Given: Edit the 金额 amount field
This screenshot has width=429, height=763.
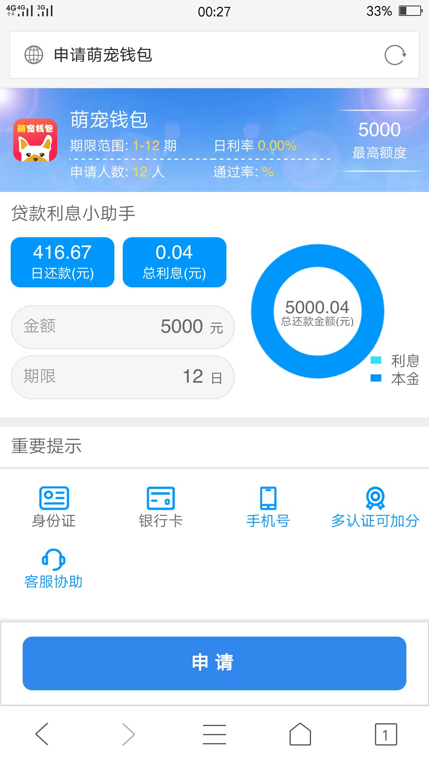Looking at the screenshot, I should (123, 327).
